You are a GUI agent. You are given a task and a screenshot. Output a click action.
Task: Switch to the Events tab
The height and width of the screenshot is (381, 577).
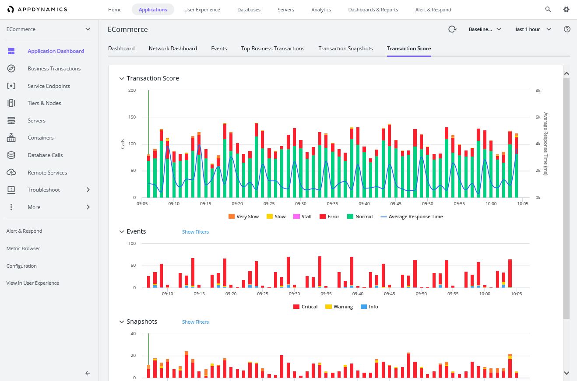coord(219,49)
